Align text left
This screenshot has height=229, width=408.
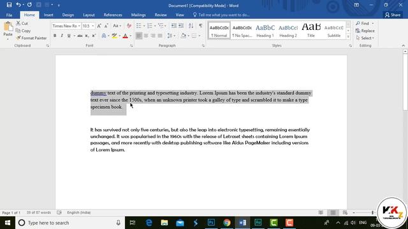139,36
